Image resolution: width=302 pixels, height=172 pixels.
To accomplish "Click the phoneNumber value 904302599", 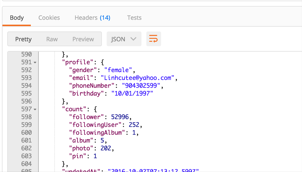I will (141, 86).
